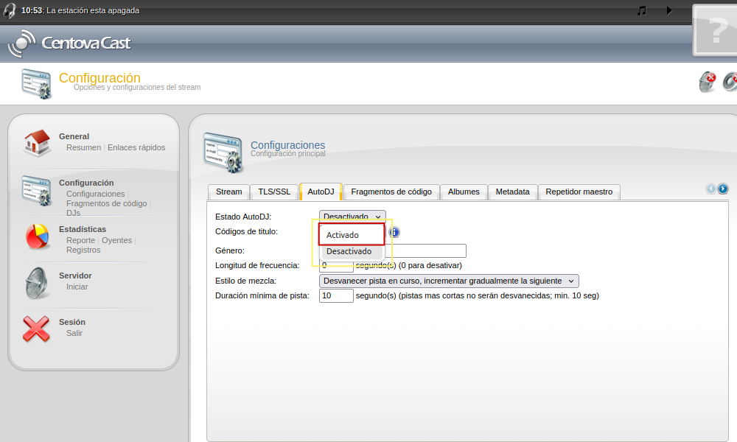
Task: Click the Duración mínima de pista field
Action: (x=336, y=295)
